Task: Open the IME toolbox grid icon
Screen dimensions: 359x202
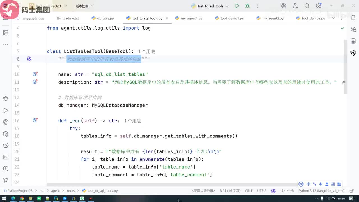Action: point(339,184)
